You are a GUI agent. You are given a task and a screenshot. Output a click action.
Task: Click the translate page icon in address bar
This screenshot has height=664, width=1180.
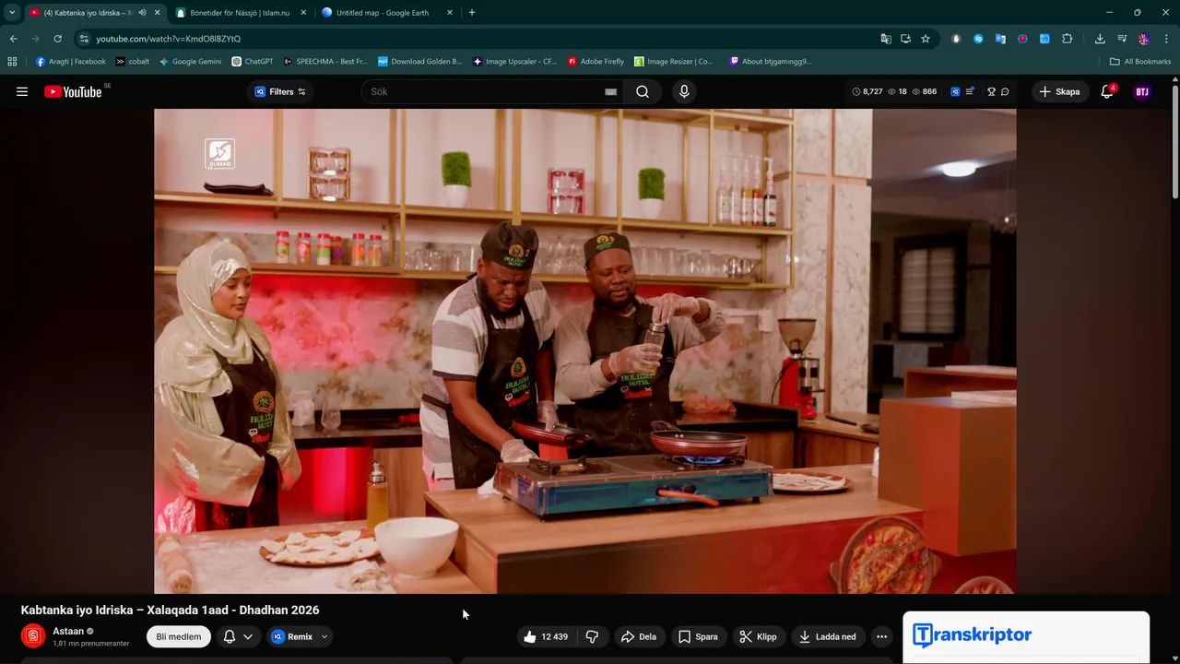tap(886, 39)
